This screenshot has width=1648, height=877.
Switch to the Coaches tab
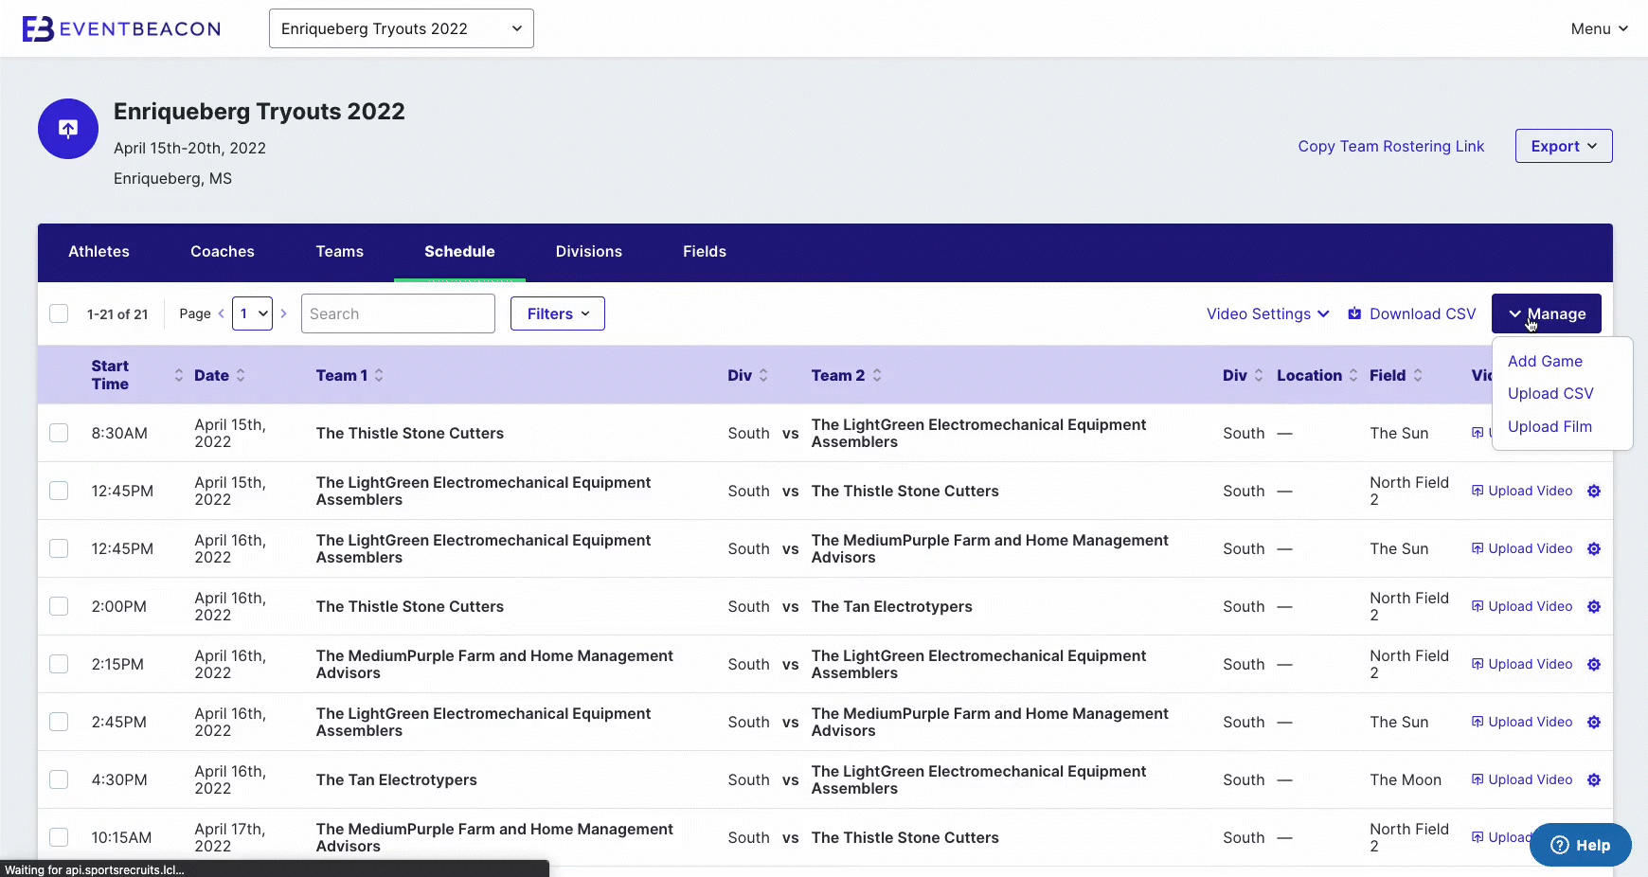point(223,252)
